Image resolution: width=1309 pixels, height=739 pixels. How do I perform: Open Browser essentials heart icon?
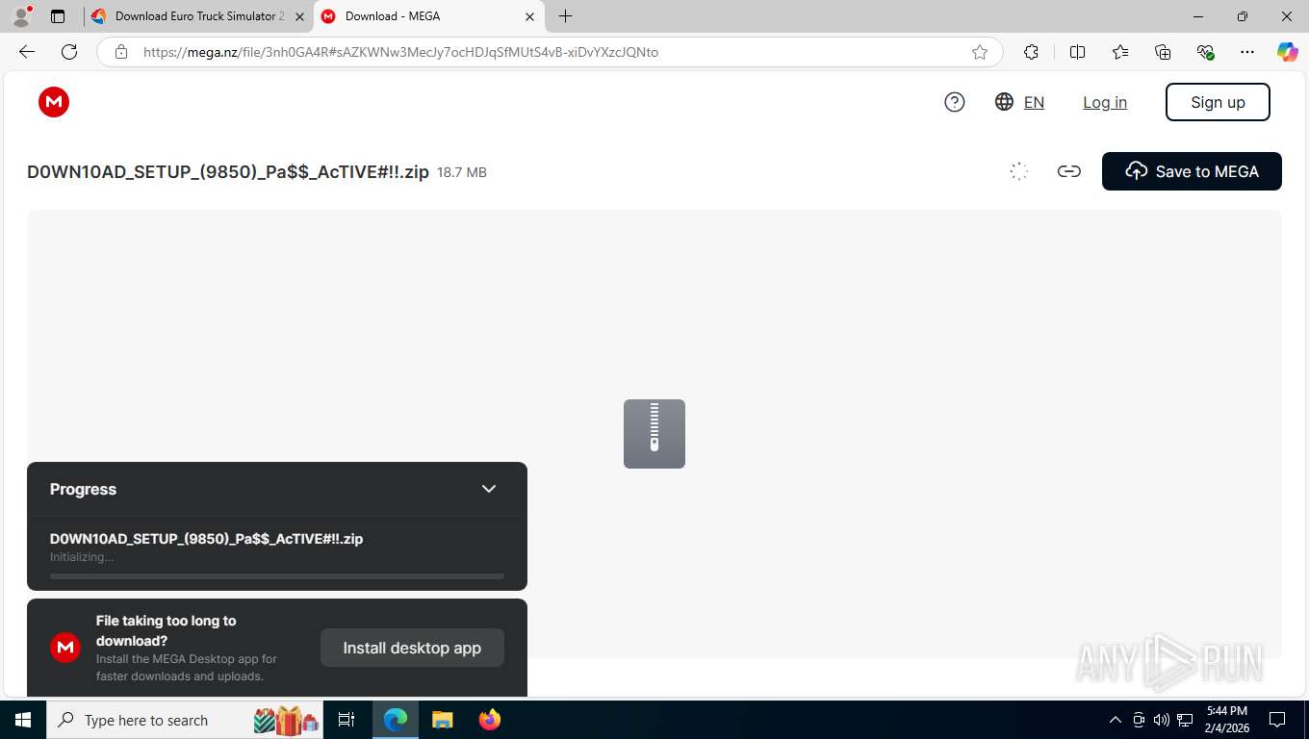pyautogui.click(x=1205, y=52)
